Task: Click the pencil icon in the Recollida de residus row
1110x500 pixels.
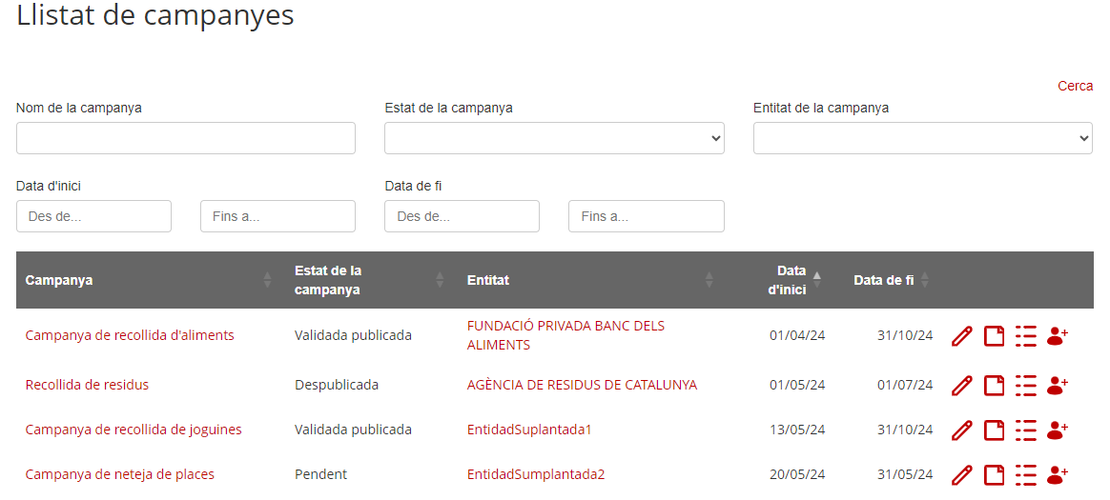Action: 961,386
